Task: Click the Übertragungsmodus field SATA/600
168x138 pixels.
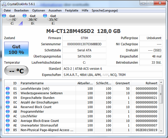Action: (84, 56)
